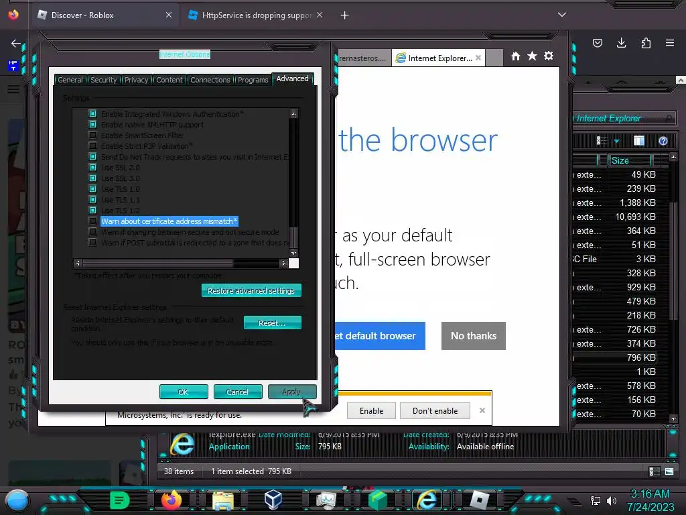The height and width of the screenshot is (515, 686).
Task: Open Firefox Pocket save icon
Action: (598, 43)
